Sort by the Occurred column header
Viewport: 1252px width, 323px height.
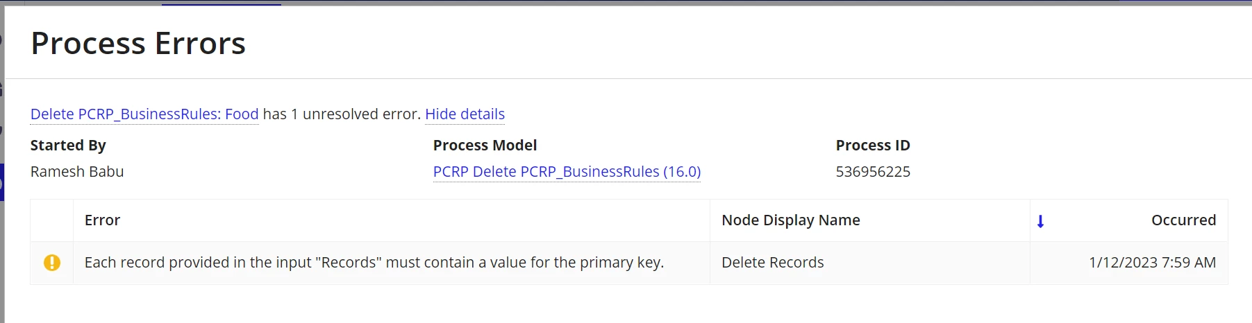point(1183,220)
